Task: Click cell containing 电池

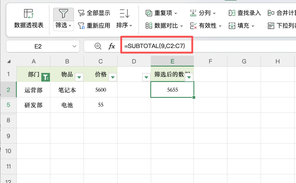Action: point(67,105)
